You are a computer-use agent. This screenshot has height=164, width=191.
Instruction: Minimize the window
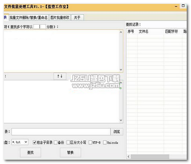pyautogui.click(x=176, y=6)
